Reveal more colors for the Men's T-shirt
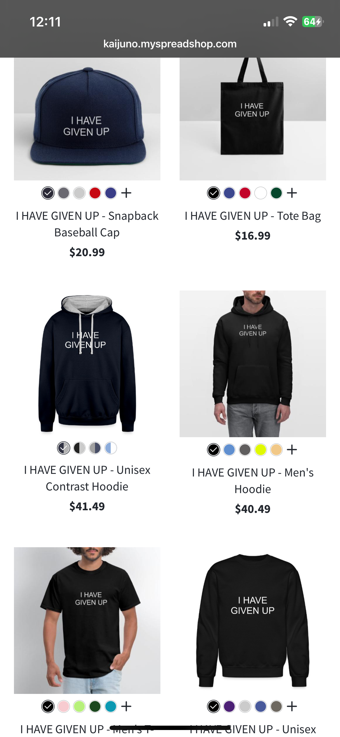 click(x=126, y=706)
